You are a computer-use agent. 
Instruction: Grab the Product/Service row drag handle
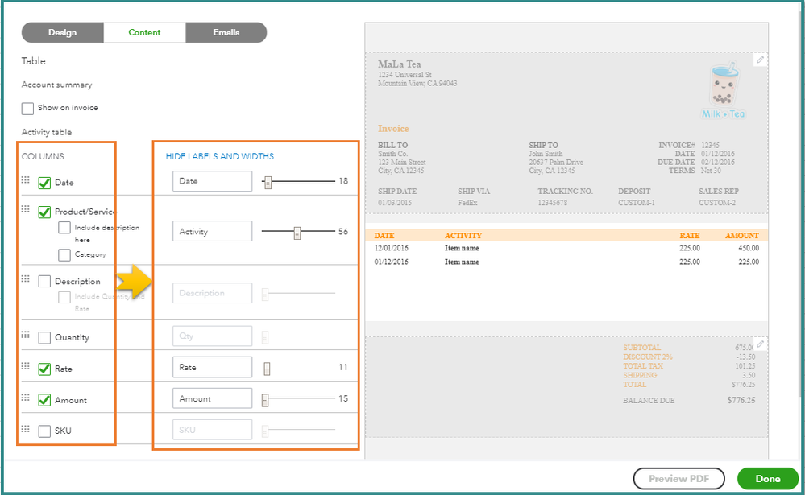pos(25,208)
